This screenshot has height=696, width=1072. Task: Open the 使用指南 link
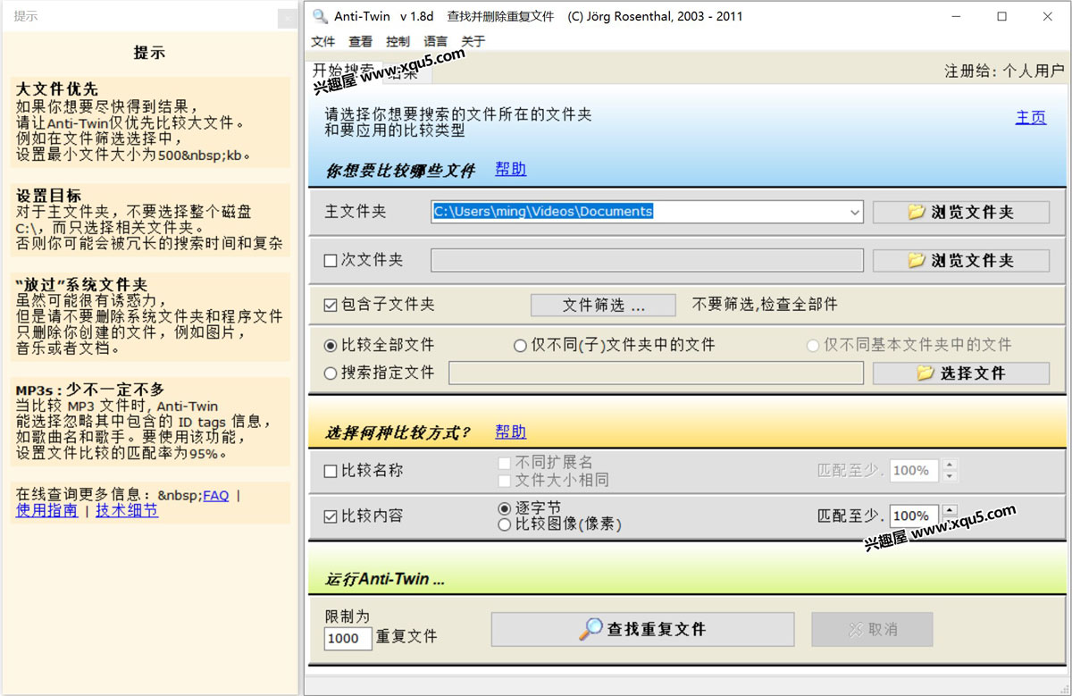(46, 510)
